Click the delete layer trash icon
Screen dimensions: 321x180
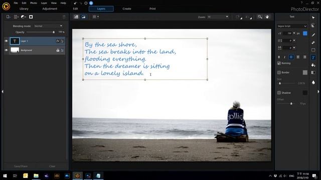[64, 17]
